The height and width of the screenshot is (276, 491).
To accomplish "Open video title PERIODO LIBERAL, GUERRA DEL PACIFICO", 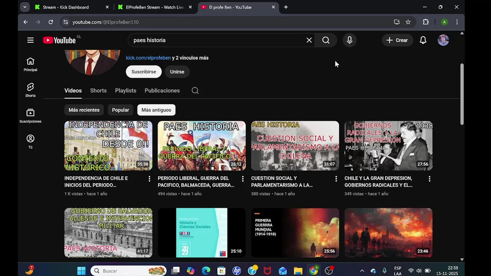I will 196,182.
